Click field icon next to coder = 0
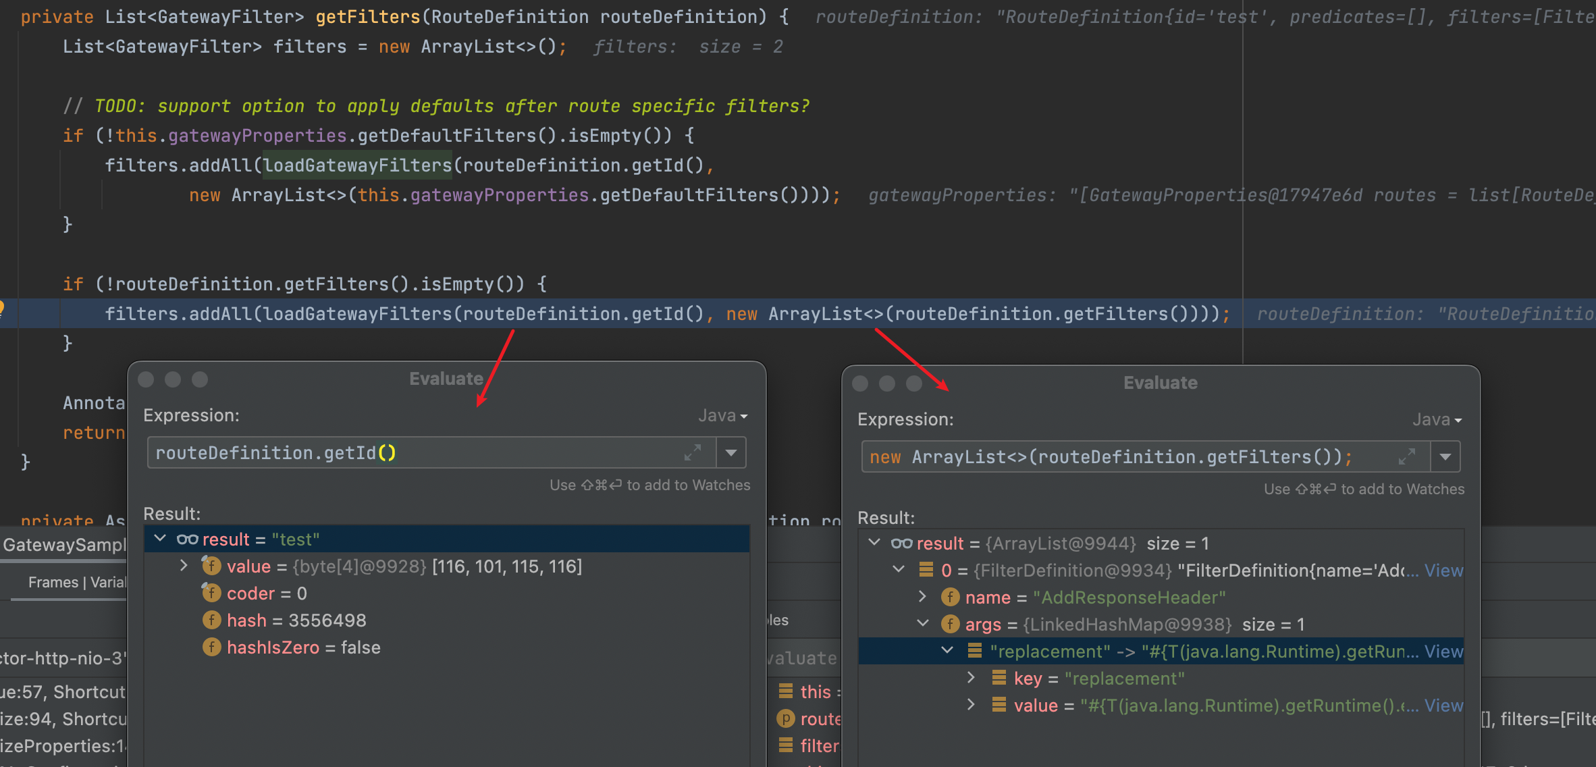1596x767 pixels. (211, 593)
